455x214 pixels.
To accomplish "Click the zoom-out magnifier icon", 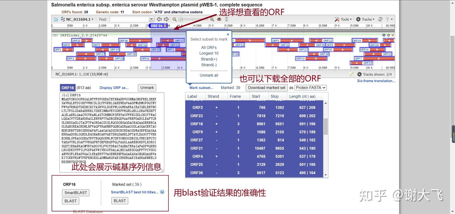I will [x=174, y=19].
